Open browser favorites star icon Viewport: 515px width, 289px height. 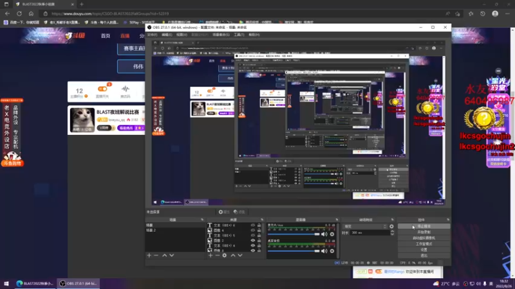pyautogui.click(x=471, y=13)
